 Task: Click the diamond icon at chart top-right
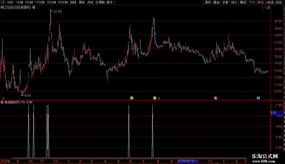point(263,8)
